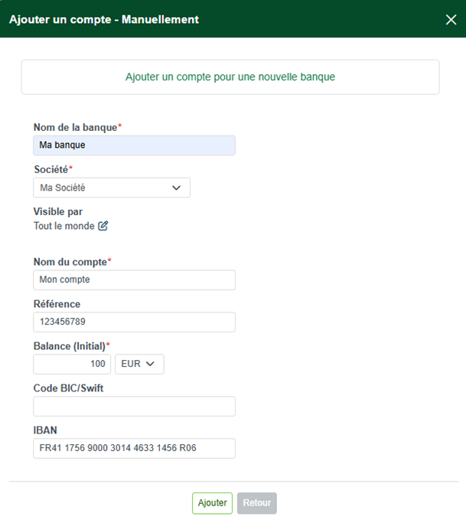Click the initial balance amount field
466x530 pixels.
tap(73, 364)
